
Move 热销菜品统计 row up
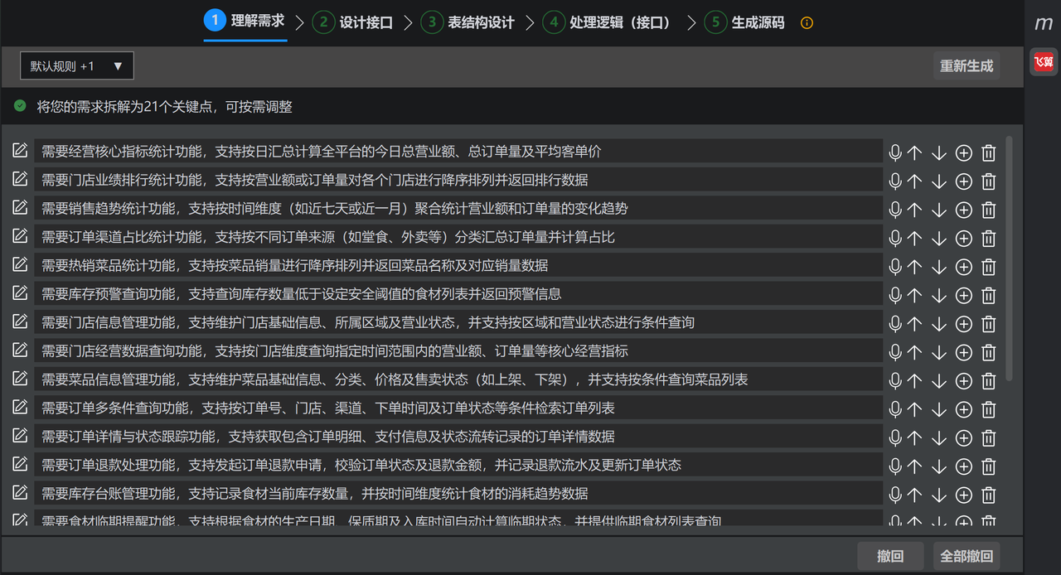pos(914,267)
